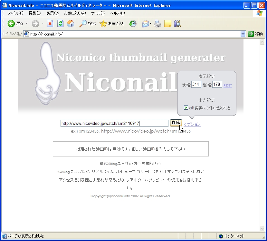Click the nicovideo URL input field

pyautogui.click(x=114, y=123)
